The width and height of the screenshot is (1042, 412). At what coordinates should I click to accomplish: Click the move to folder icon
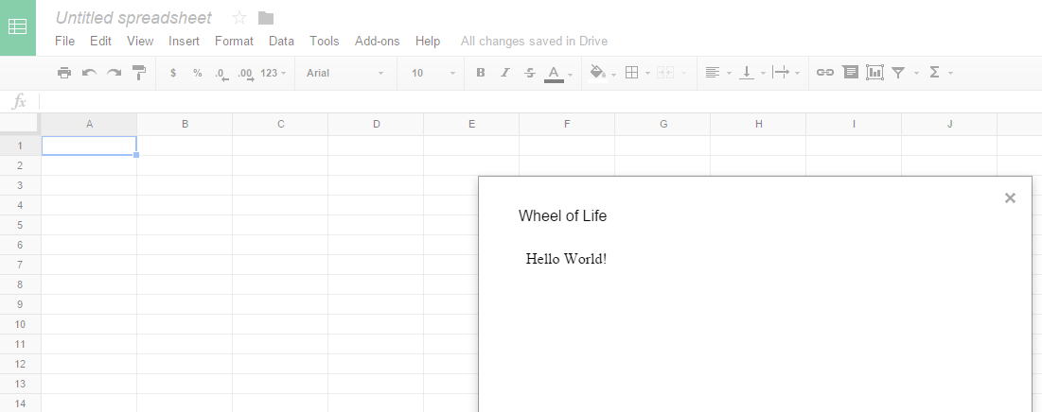pyautogui.click(x=266, y=18)
